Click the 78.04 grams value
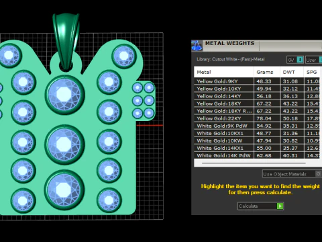The image size is (322, 242). coord(264,118)
